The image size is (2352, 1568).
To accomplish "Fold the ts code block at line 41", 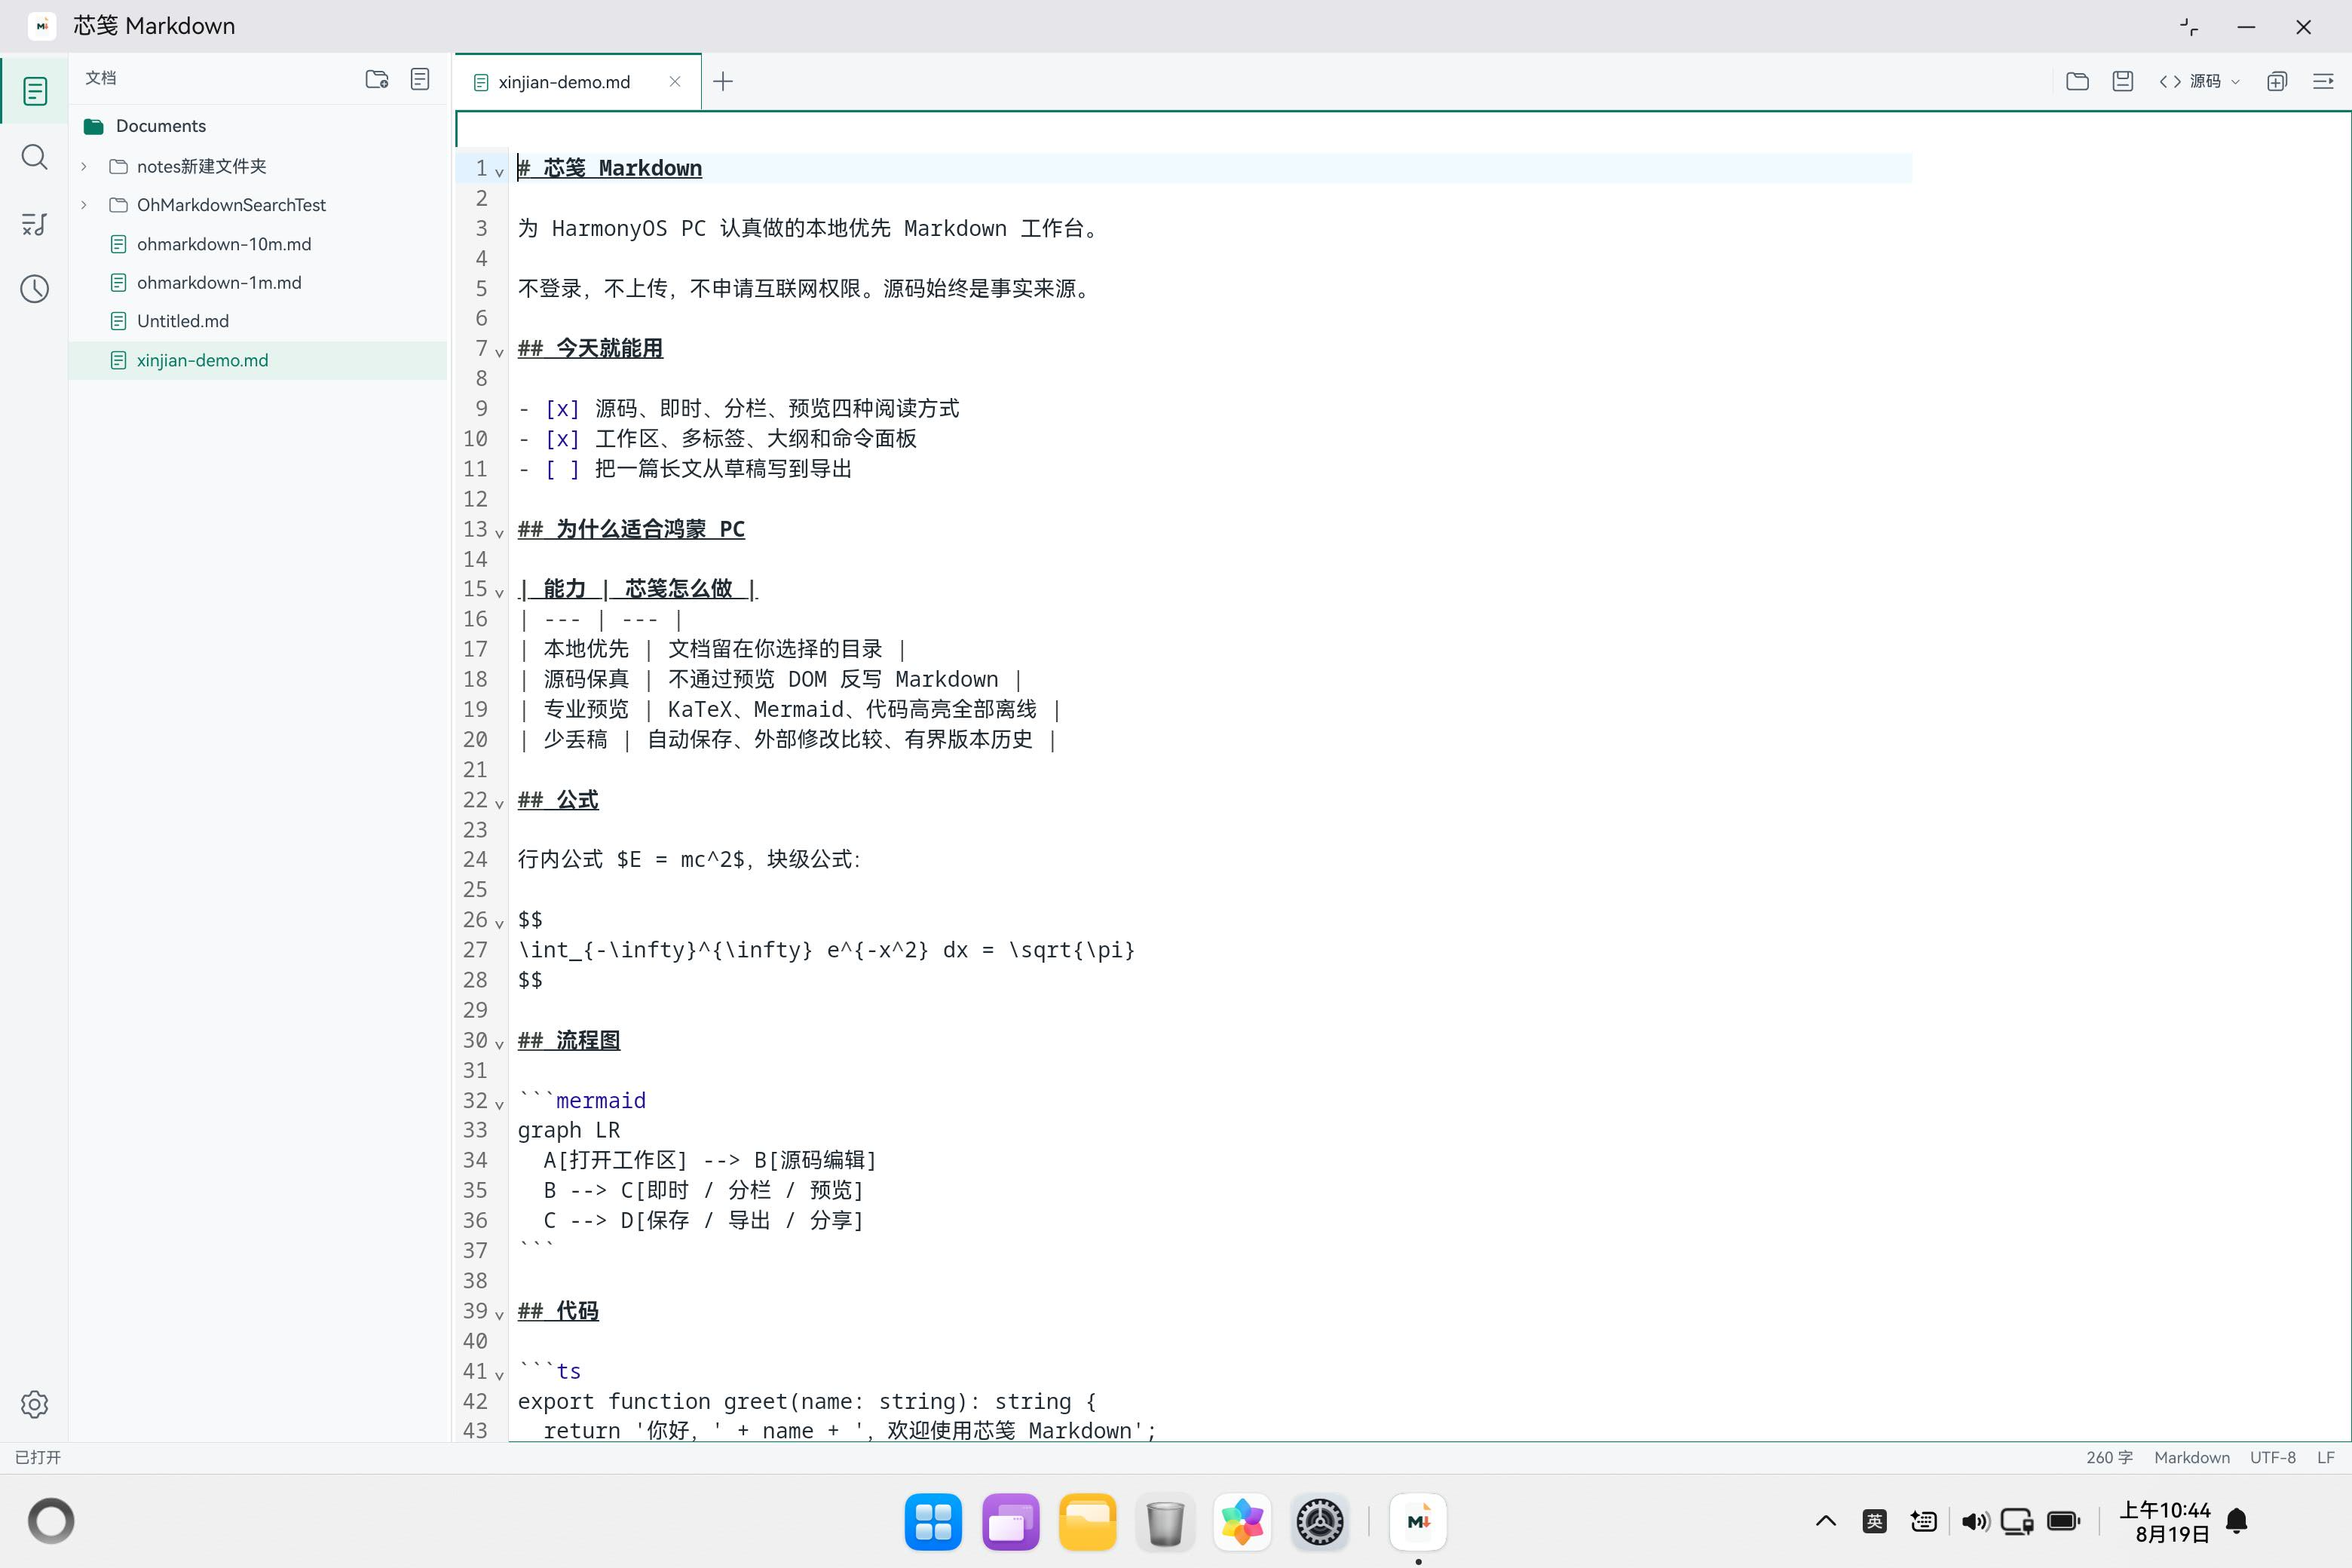I will point(499,1375).
